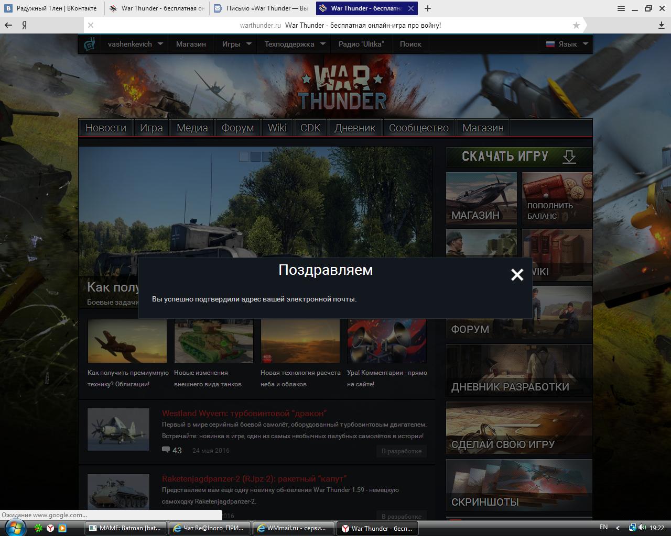
Task: Open the link Новые изменения внешнего вида танков
Action: (208, 378)
